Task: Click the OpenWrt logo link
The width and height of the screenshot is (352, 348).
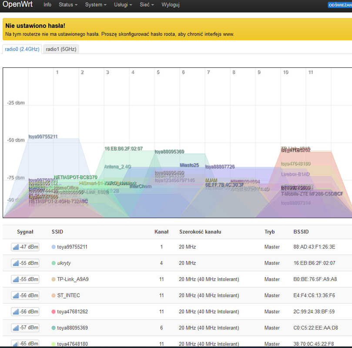Action: point(17,4)
